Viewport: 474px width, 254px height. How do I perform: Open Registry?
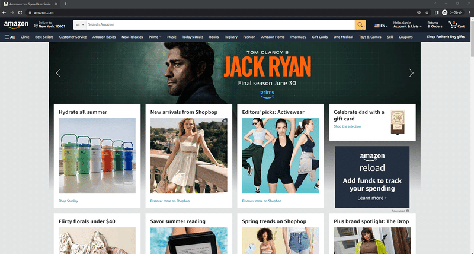230,37
